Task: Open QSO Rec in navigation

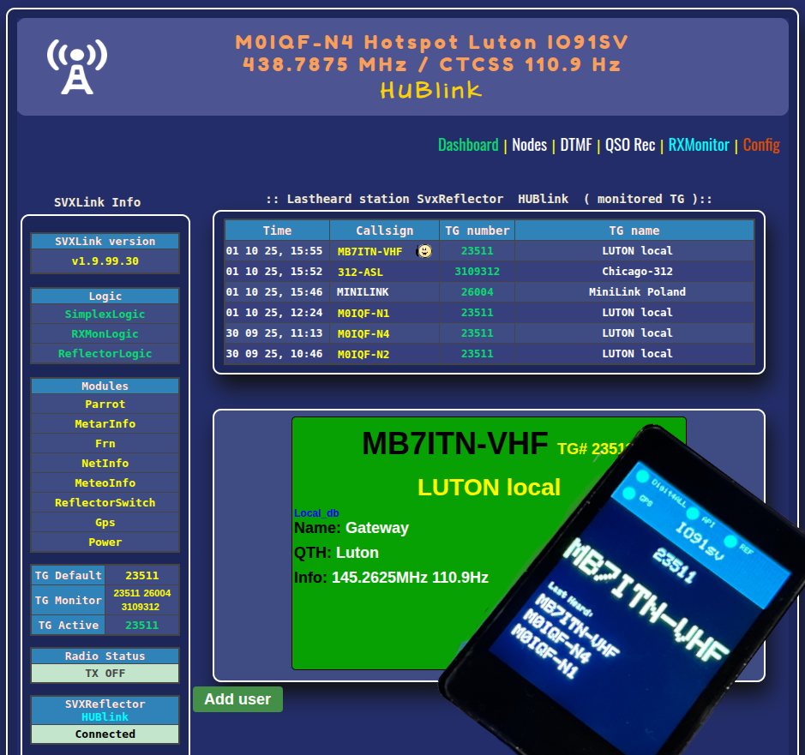Action: [630, 145]
